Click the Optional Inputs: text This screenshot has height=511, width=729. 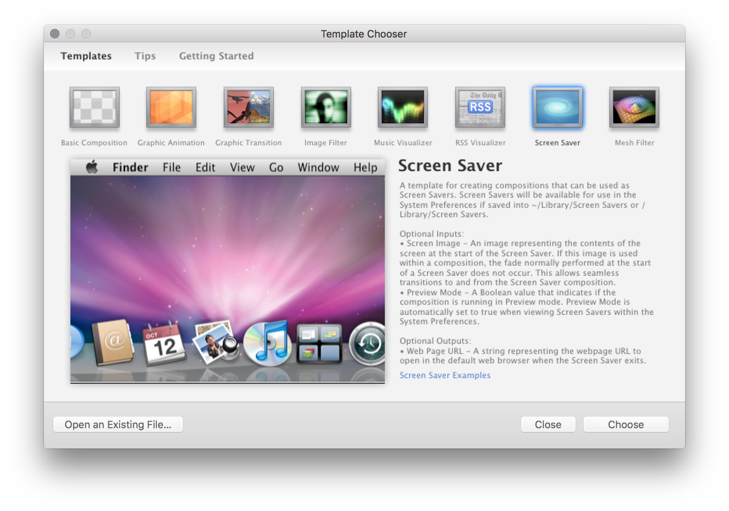click(x=431, y=234)
